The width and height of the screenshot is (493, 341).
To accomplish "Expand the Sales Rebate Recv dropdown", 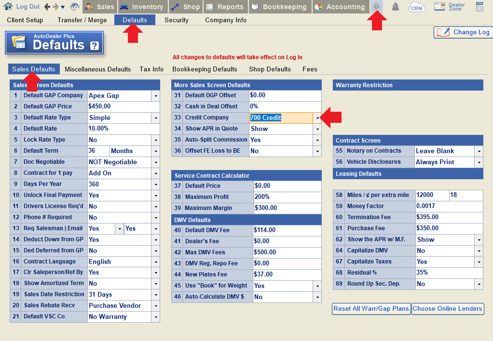I will click(156, 306).
